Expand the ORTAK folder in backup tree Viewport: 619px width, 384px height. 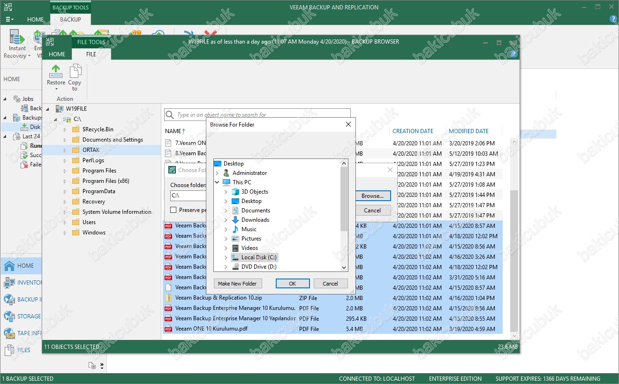[x=65, y=151]
